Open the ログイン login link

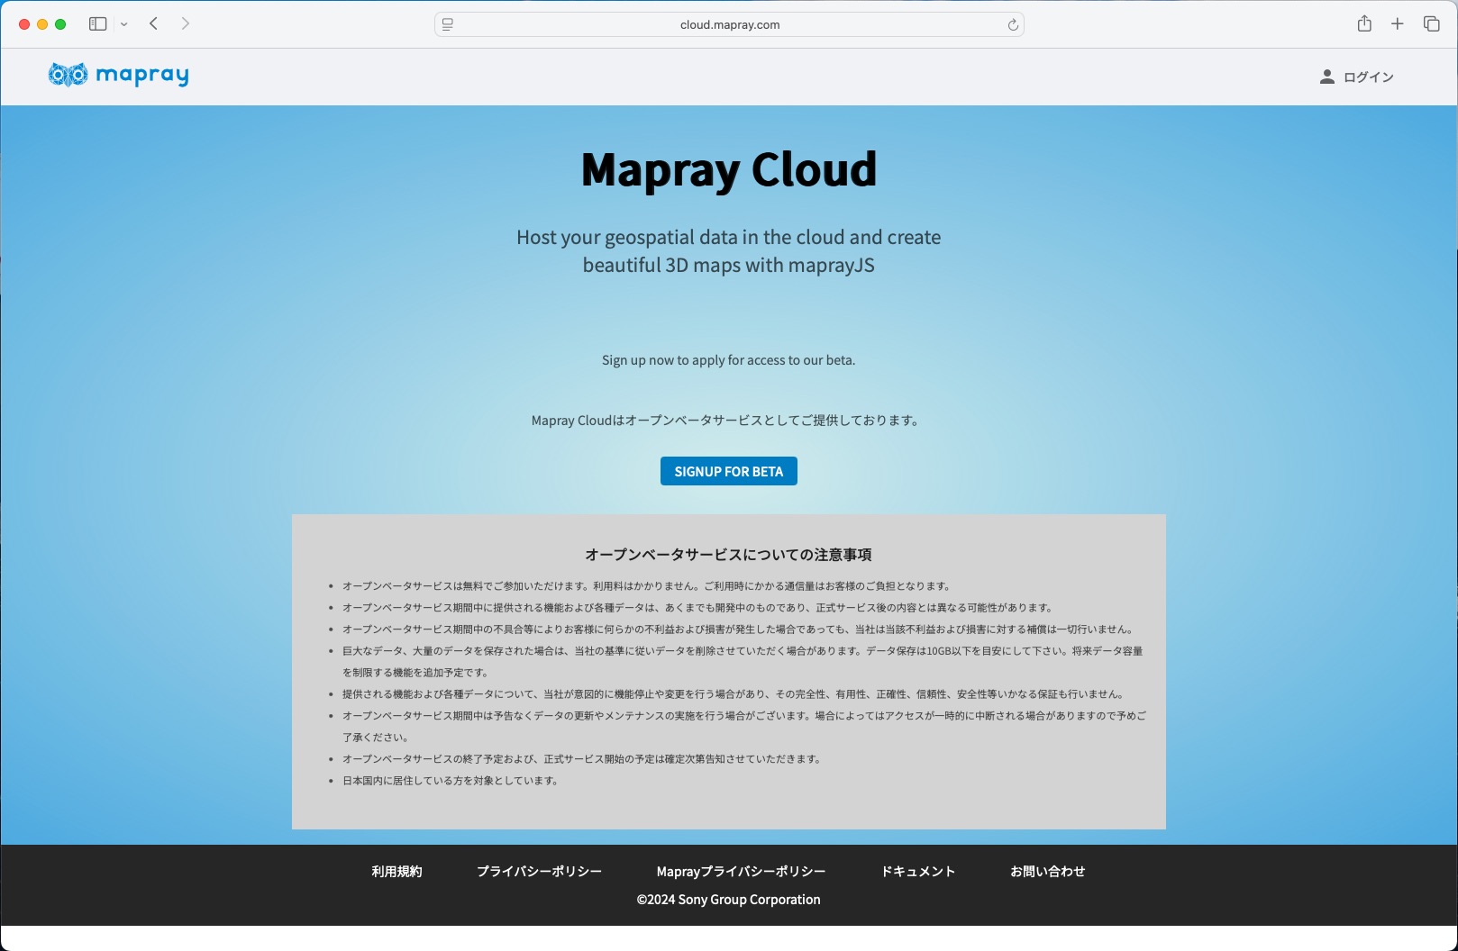1368,77
